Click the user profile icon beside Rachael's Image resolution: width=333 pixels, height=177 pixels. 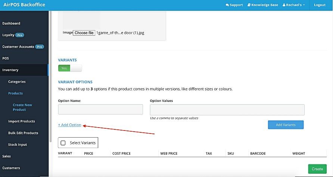click(x=284, y=5)
